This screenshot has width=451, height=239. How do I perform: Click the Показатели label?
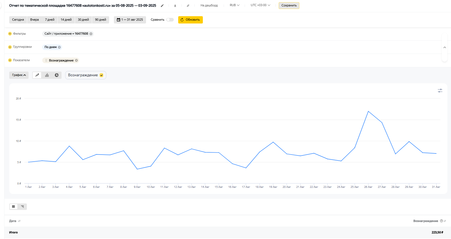(21, 60)
